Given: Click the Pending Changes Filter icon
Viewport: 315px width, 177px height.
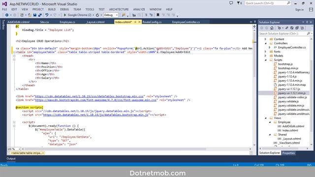Looking at the screenshot, I should point(279,28).
